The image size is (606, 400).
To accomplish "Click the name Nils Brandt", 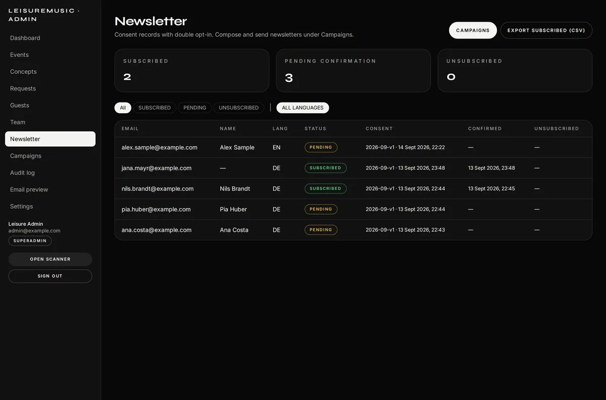I will coord(235,189).
